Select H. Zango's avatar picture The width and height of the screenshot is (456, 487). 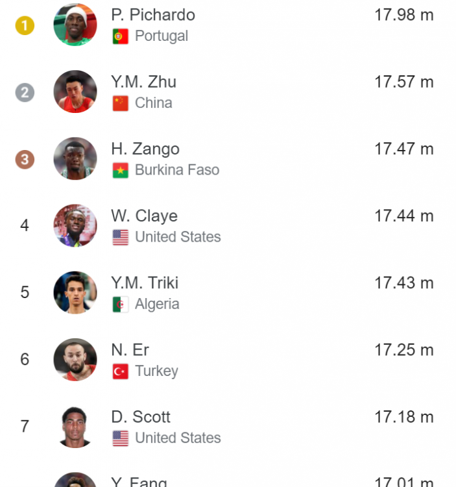click(x=75, y=158)
